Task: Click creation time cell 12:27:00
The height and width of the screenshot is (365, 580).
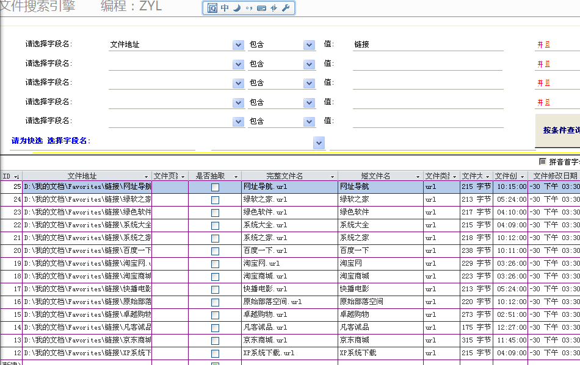Action: (x=512, y=327)
